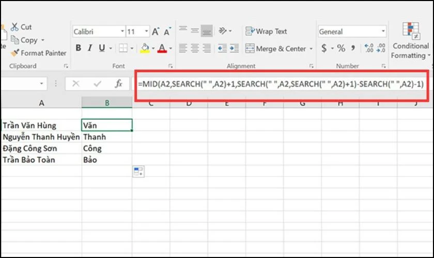Click Insert Function fx icon
This screenshot has height=258, width=434.
pos(118,84)
